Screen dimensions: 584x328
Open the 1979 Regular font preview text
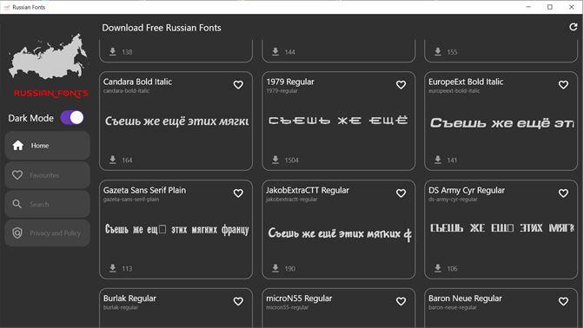338,121
